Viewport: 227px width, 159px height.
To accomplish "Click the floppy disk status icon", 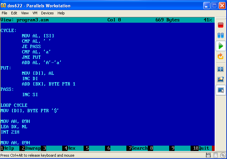I will (208, 155).
